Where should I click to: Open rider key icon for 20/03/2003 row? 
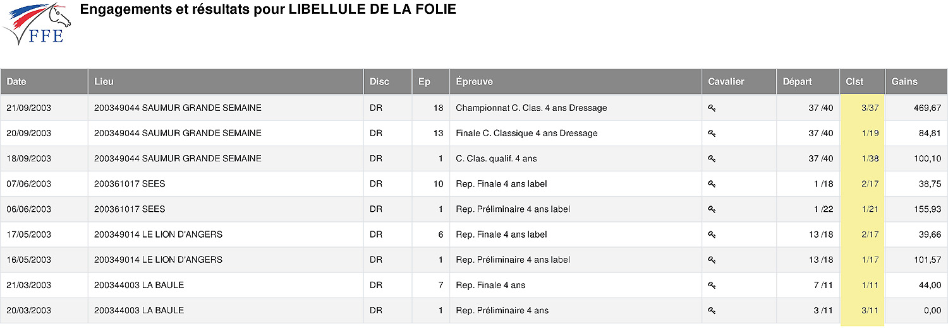click(x=712, y=310)
